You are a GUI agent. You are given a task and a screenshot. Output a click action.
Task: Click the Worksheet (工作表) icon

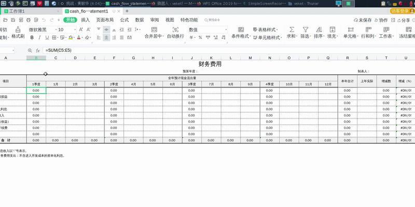[386, 33]
